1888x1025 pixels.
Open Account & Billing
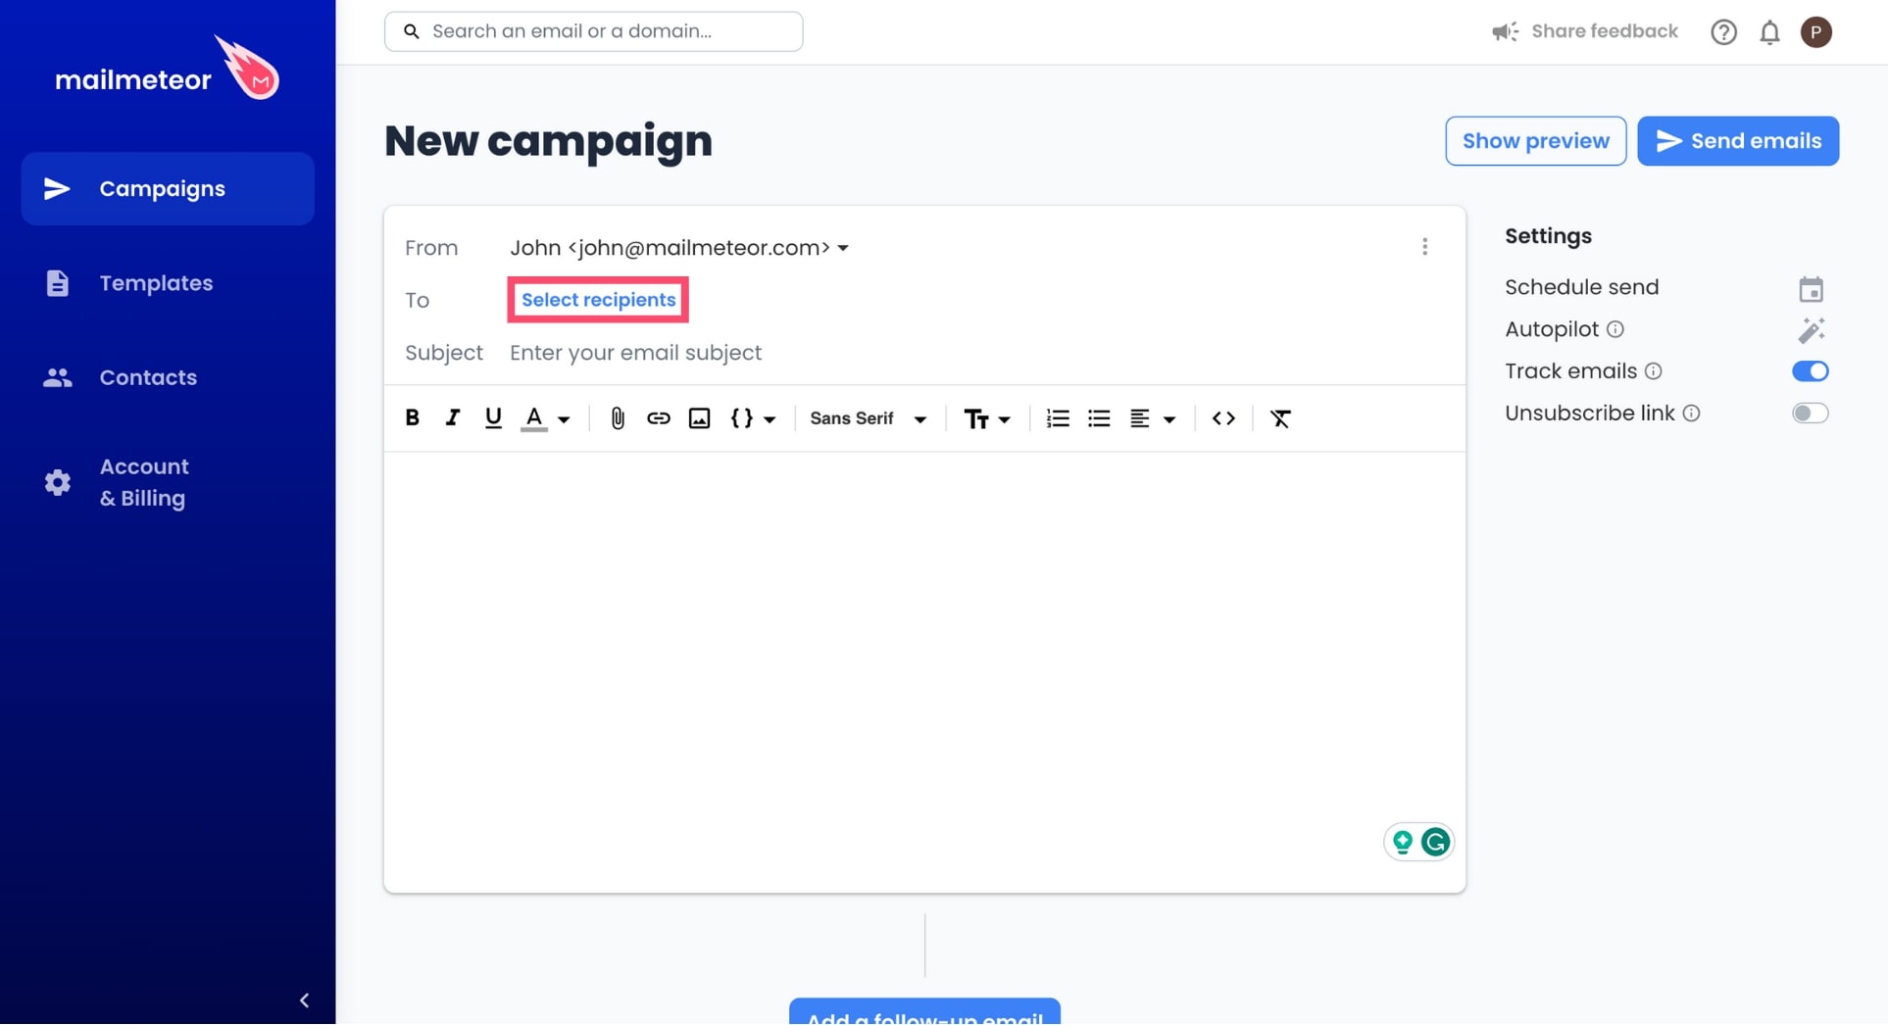(168, 482)
